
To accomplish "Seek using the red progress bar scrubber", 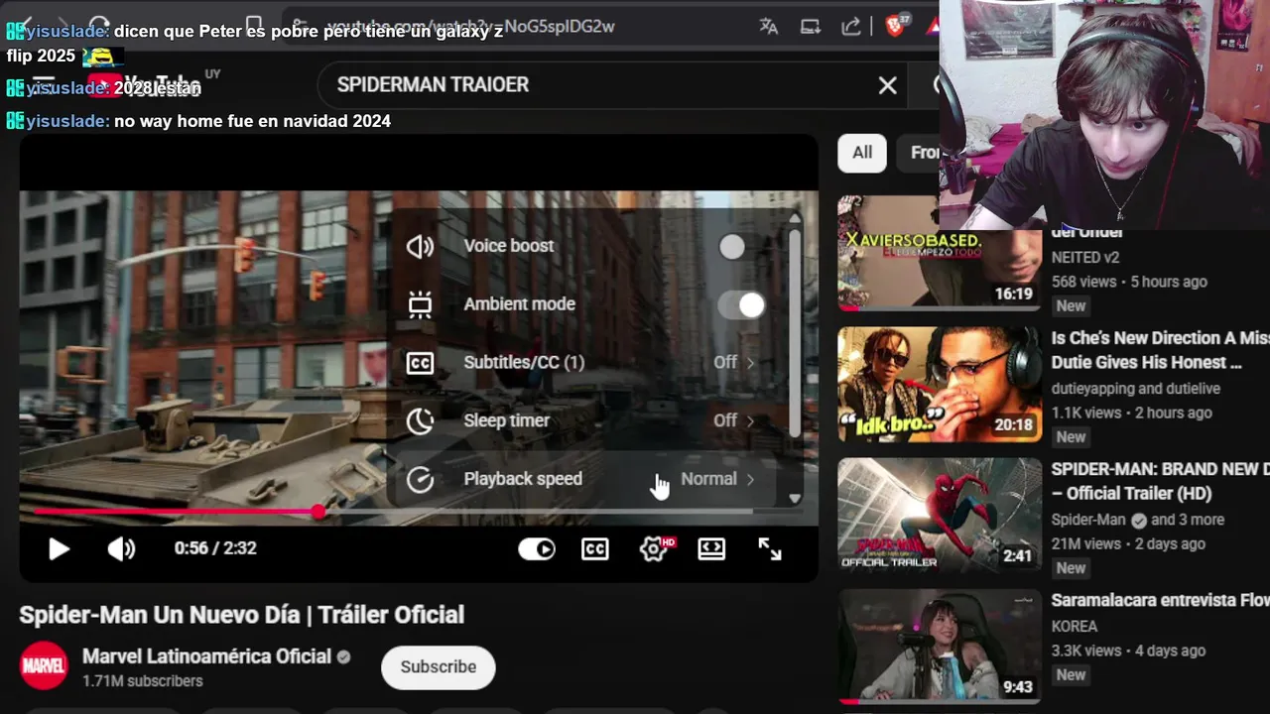I will click(x=317, y=512).
